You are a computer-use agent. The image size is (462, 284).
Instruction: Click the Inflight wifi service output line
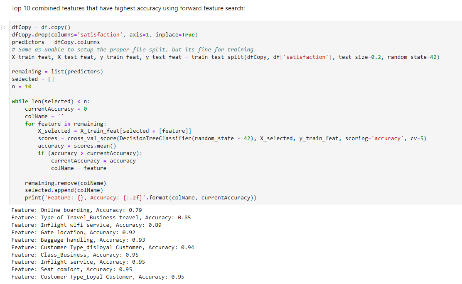click(x=86, y=225)
